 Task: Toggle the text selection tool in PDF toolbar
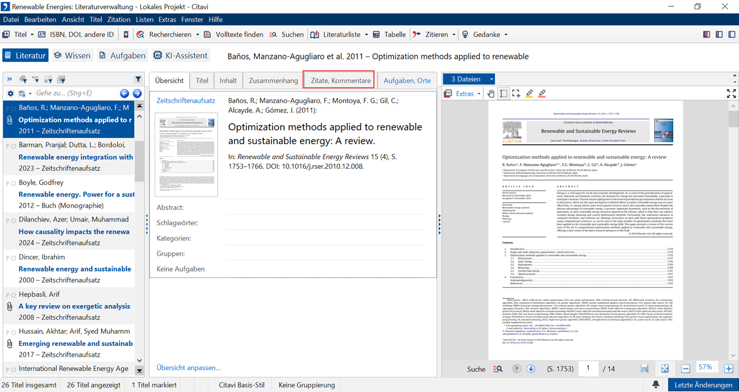504,93
